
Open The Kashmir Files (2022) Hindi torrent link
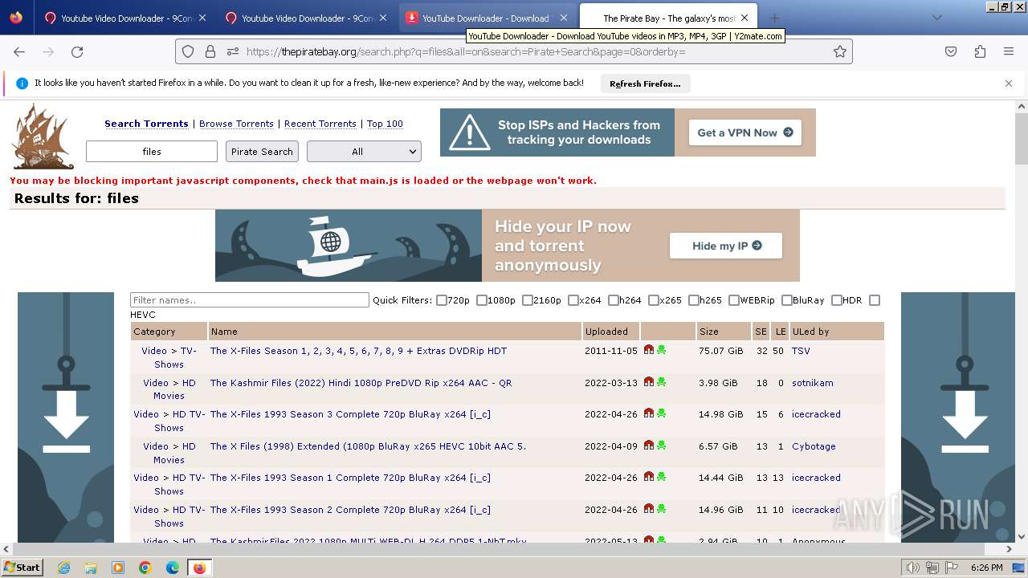(x=361, y=383)
